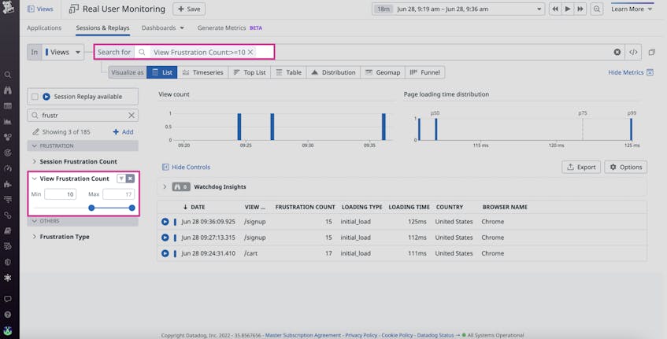Open the question mark help icon
Image resolution: width=667 pixels, height=339 pixels.
click(x=8, y=315)
